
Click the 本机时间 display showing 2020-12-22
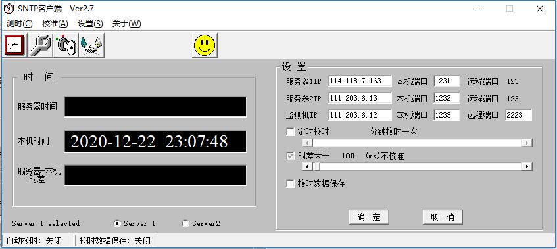pyautogui.click(x=155, y=141)
